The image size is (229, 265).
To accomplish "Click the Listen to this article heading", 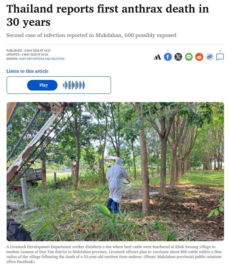I will 27,71.
